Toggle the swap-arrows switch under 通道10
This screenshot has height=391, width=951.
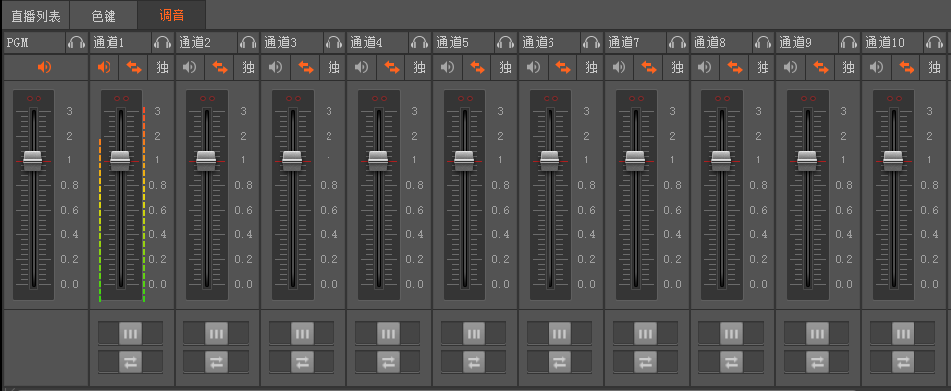click(903, 362)
